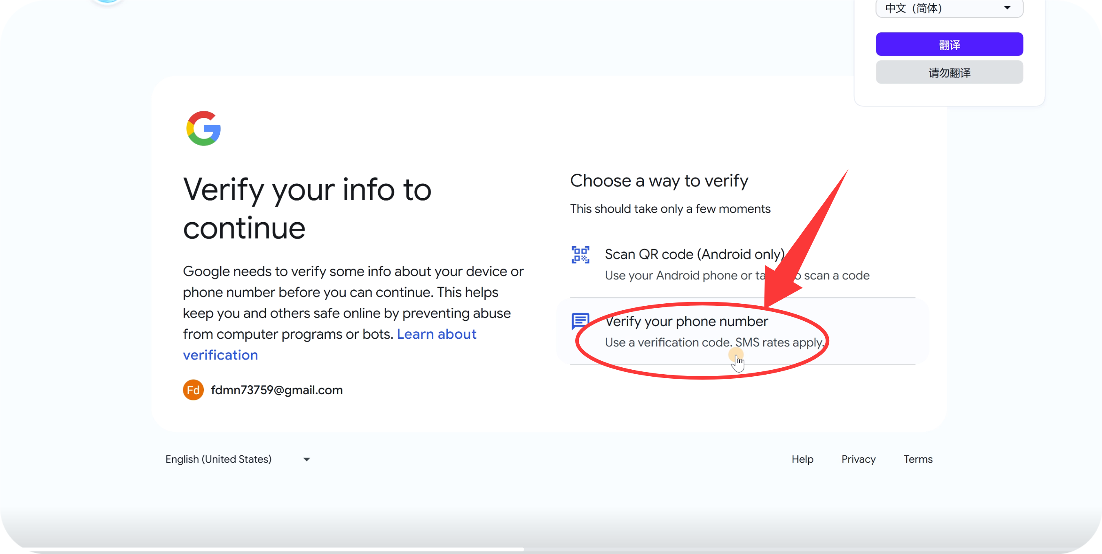Click the orange Fd account avatar

[x=193, y=390]
